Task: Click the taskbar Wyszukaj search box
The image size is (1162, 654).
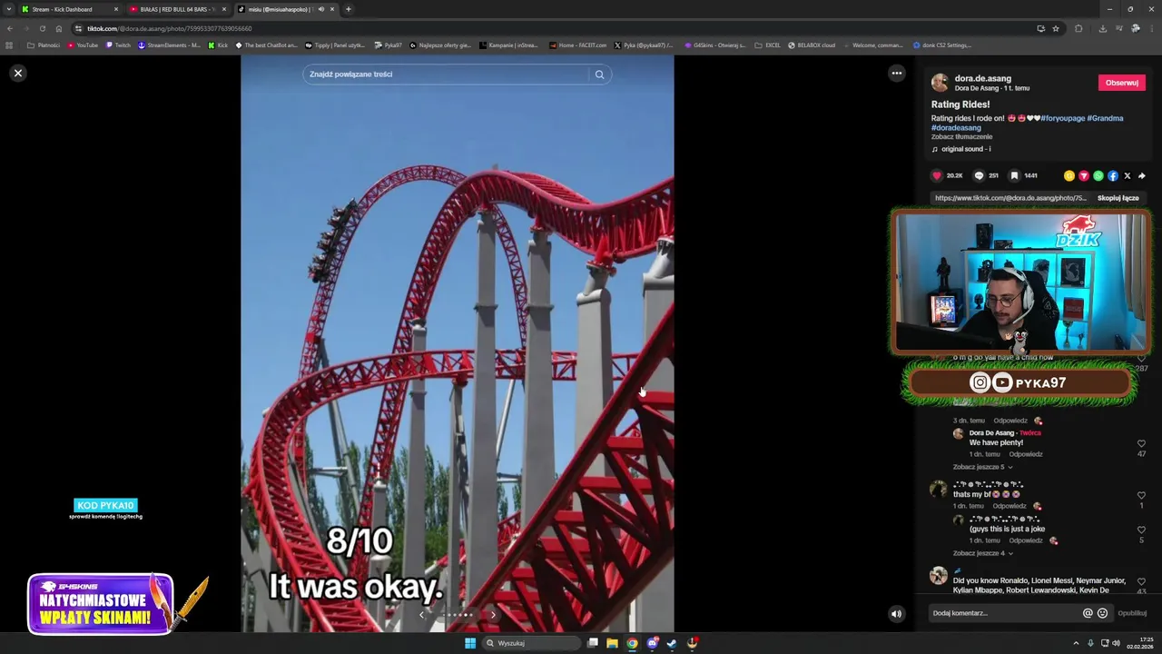Action: coord(531,643)
